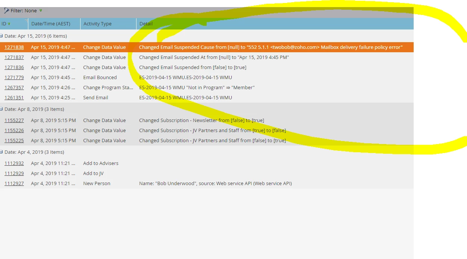Open activity ID 1271837

pos(14,57)
